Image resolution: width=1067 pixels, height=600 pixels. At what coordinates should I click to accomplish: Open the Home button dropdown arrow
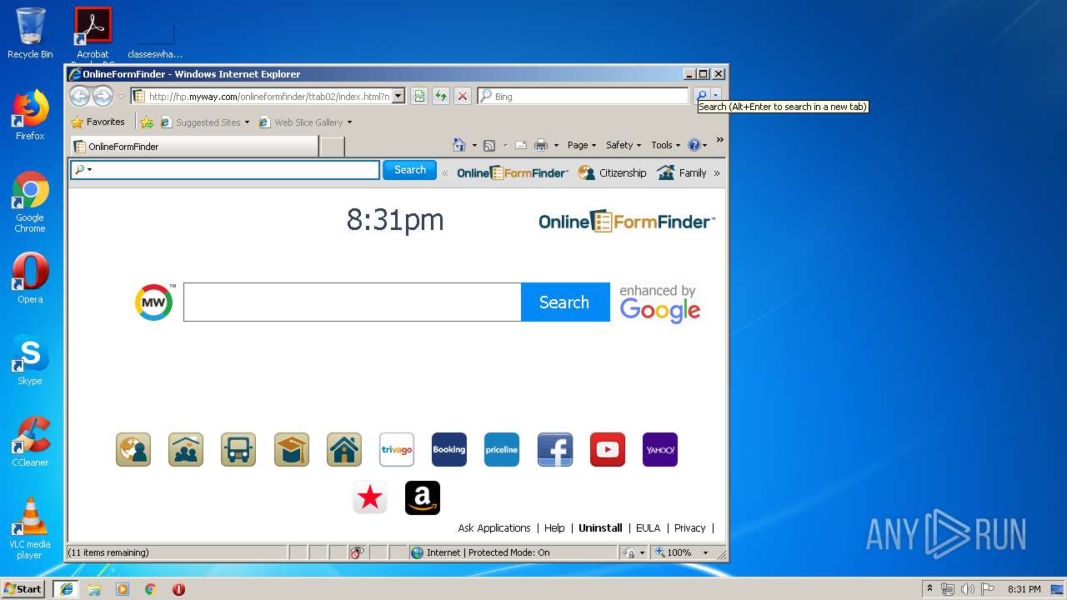pyautogui.click(x=474, y=145)
